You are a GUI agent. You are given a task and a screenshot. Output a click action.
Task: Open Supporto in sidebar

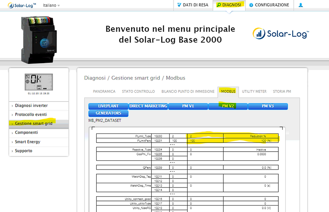coord(23,151)
